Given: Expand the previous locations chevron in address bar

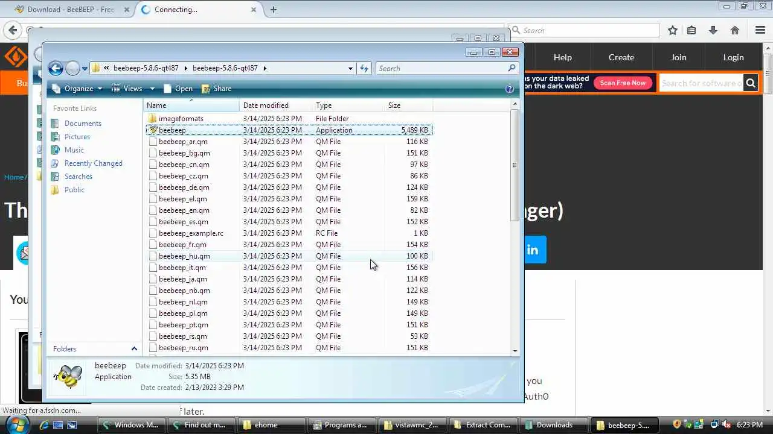Looking at the screenshot, I should pos(107,68).
